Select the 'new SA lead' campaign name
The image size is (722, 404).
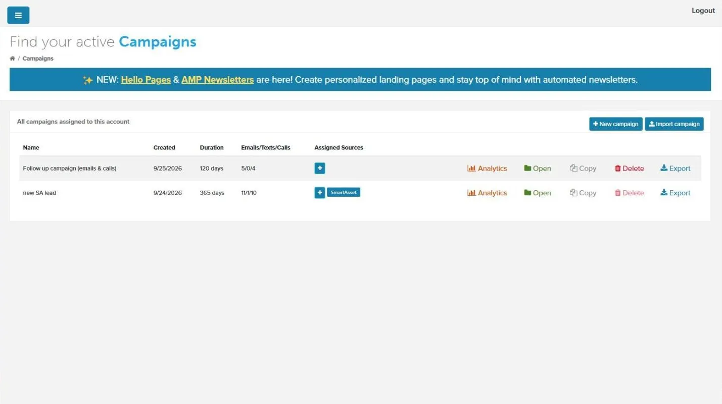[39, 193]
